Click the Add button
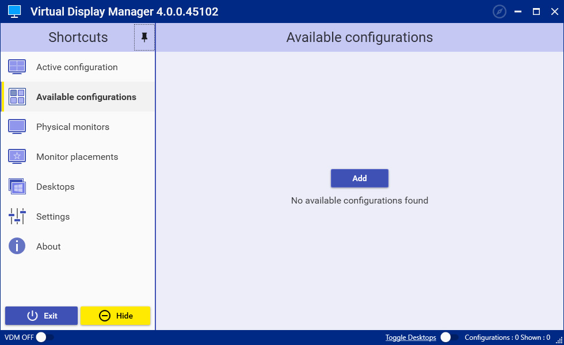The width and height of the screenshot is (564, 345). pyautogui.click(x=359, y=178)
